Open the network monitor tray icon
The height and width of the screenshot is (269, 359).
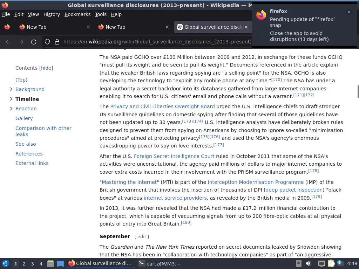click(321, 264)
